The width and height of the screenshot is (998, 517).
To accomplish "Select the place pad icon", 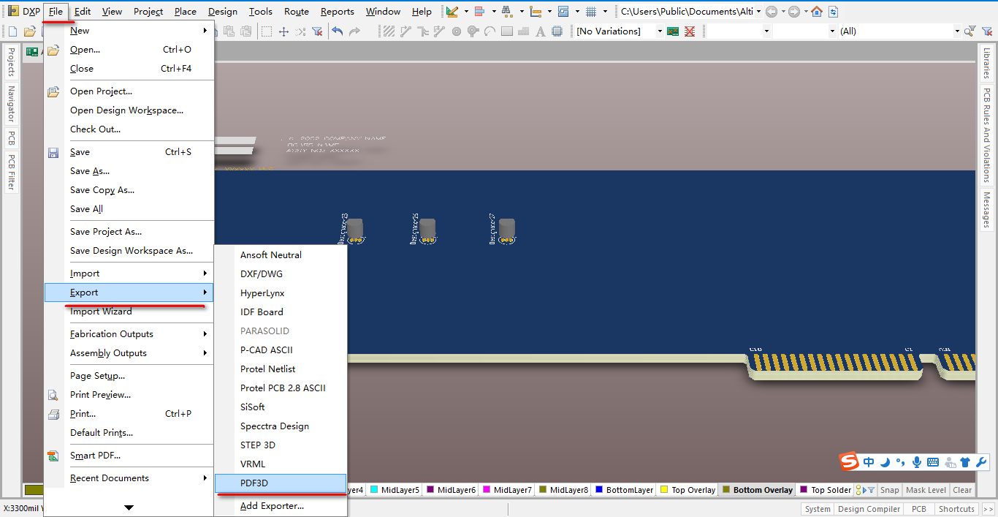I will (x=457, y=31).
